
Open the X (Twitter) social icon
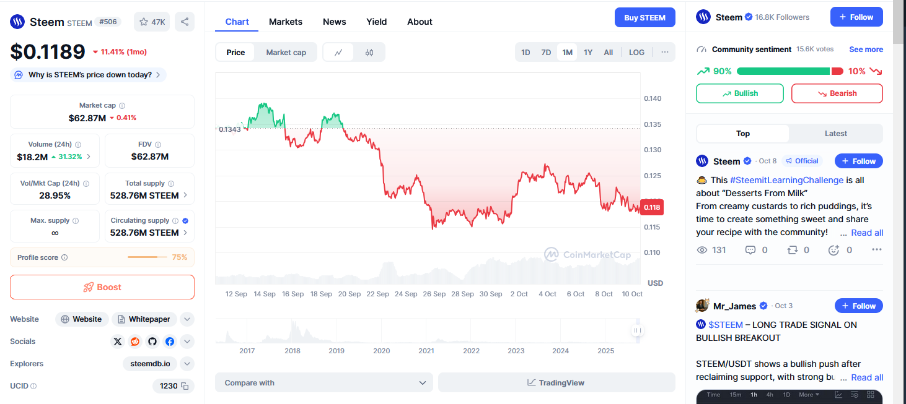click(x=118, y=342)
